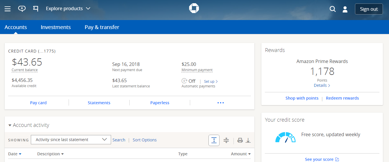The image size is (389, 162).
Task: Open the search magnifier icon
Action: coord(333,9)
